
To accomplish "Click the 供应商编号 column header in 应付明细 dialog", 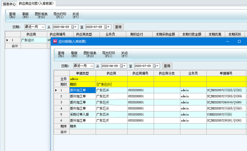I will tap(141, 73).
